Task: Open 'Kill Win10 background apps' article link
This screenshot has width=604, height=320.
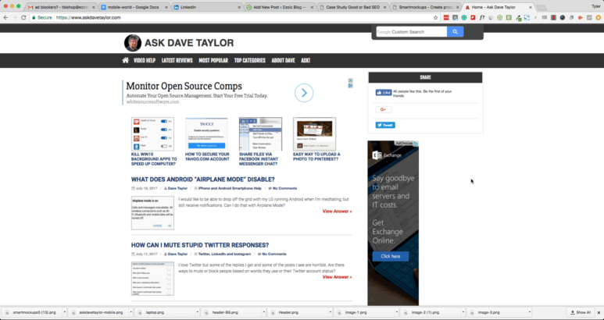Action: click(154, 159)
